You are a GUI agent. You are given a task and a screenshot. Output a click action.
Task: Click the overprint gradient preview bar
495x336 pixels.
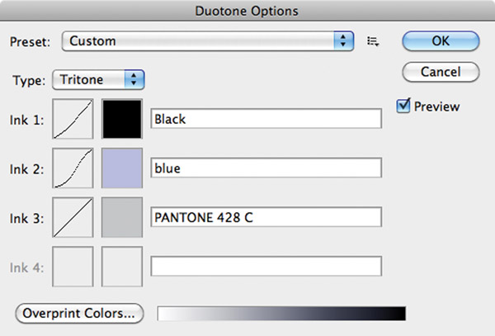(280, 314)
